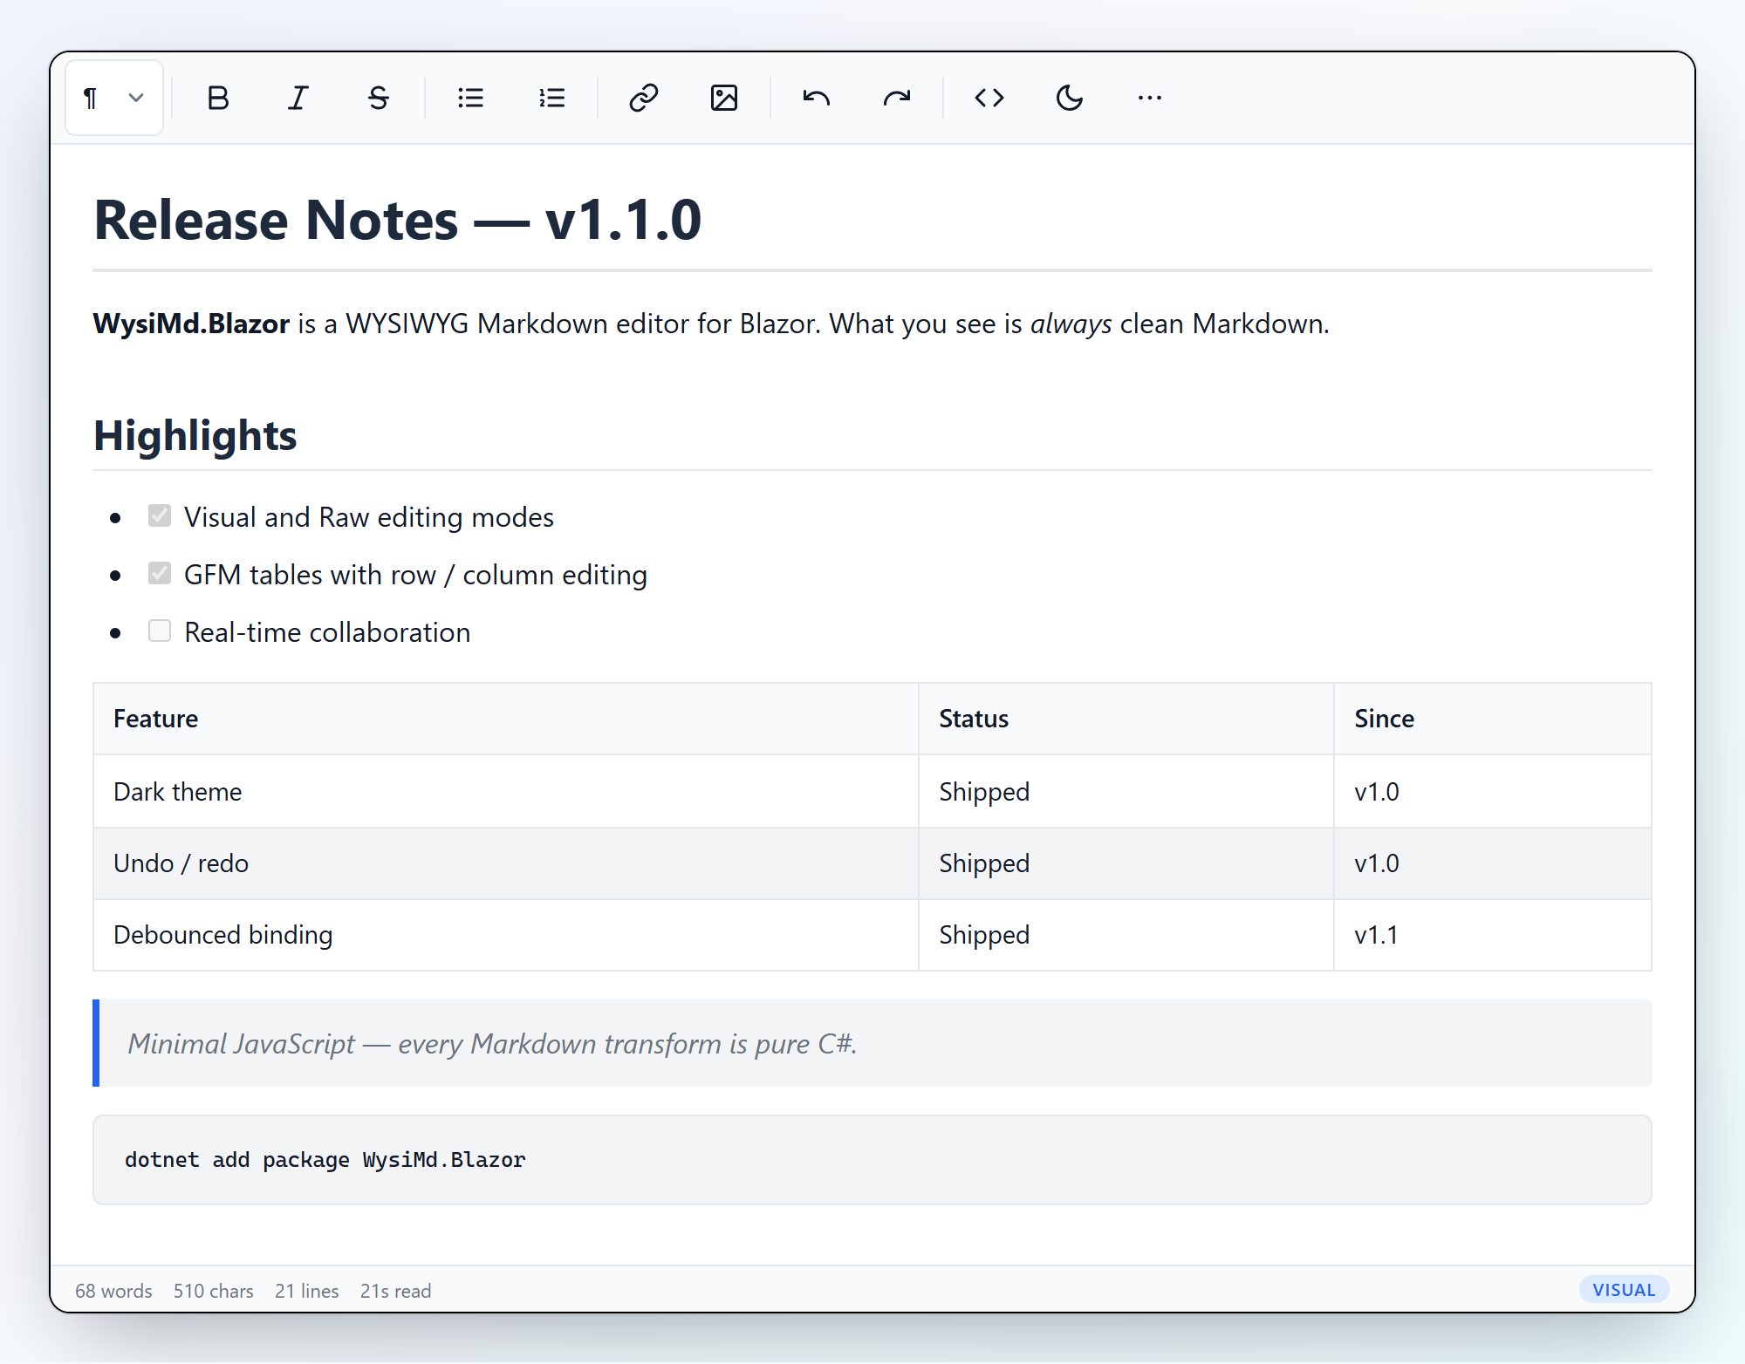The height and width of the screenshot is (1364, 1745).
Task: Click the Debounced binding table cell
Action: [x=506, y=935]
